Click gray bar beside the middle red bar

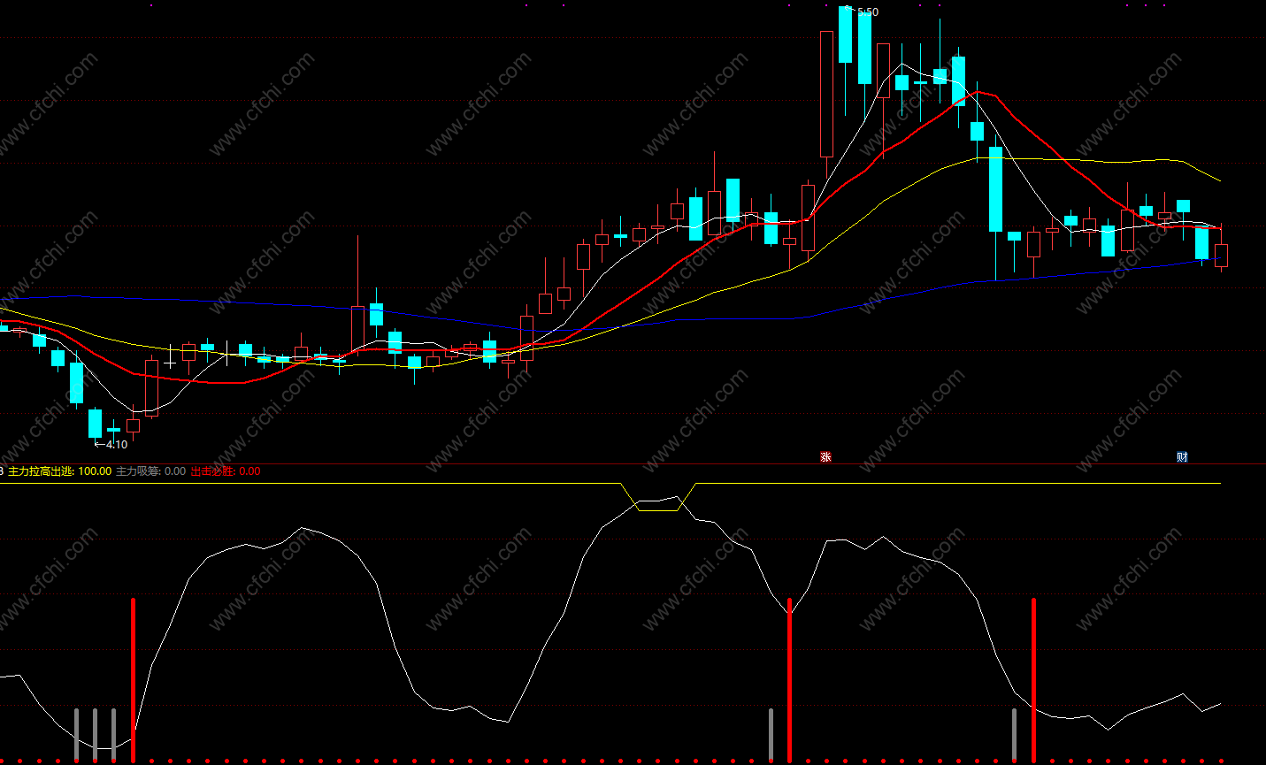pos(771,734)
